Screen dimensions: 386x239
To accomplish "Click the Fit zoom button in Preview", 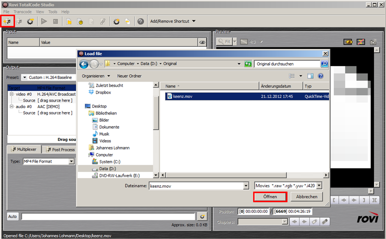I will (x=224, y=42).
